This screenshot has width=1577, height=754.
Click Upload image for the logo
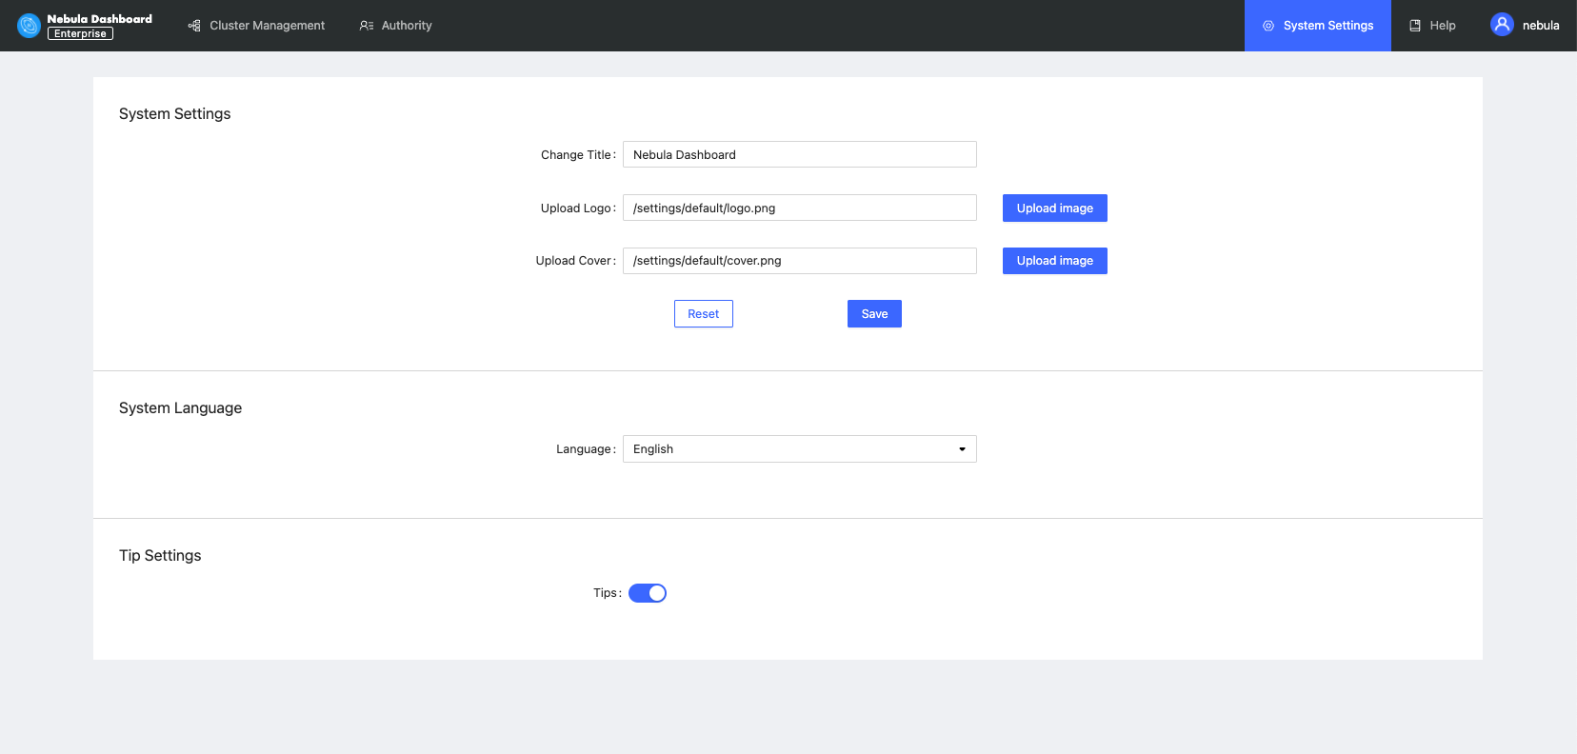(1054, 208)
